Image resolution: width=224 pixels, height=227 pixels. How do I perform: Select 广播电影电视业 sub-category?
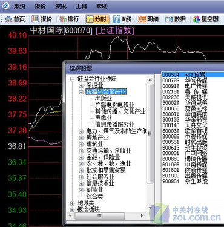(114, 105)
